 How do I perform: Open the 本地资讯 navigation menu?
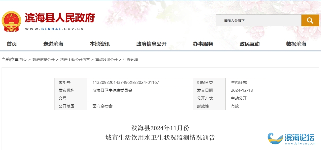[x=100, y=44]
